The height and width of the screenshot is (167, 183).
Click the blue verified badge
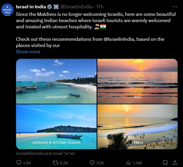[49, 7]
